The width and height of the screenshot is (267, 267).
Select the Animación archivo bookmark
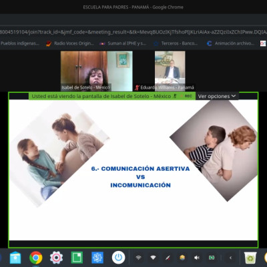tap(230, 43)
